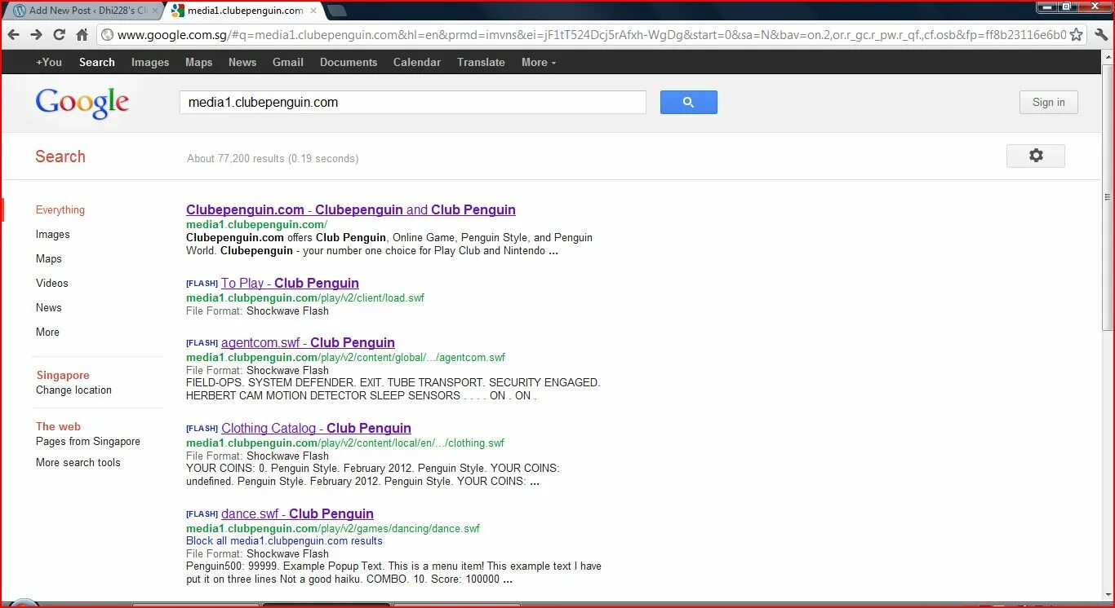Screen dimensions: 1115x608
Task: Click the dance.swf green URL
Action: pyautogui.click(x=333, y=528)
